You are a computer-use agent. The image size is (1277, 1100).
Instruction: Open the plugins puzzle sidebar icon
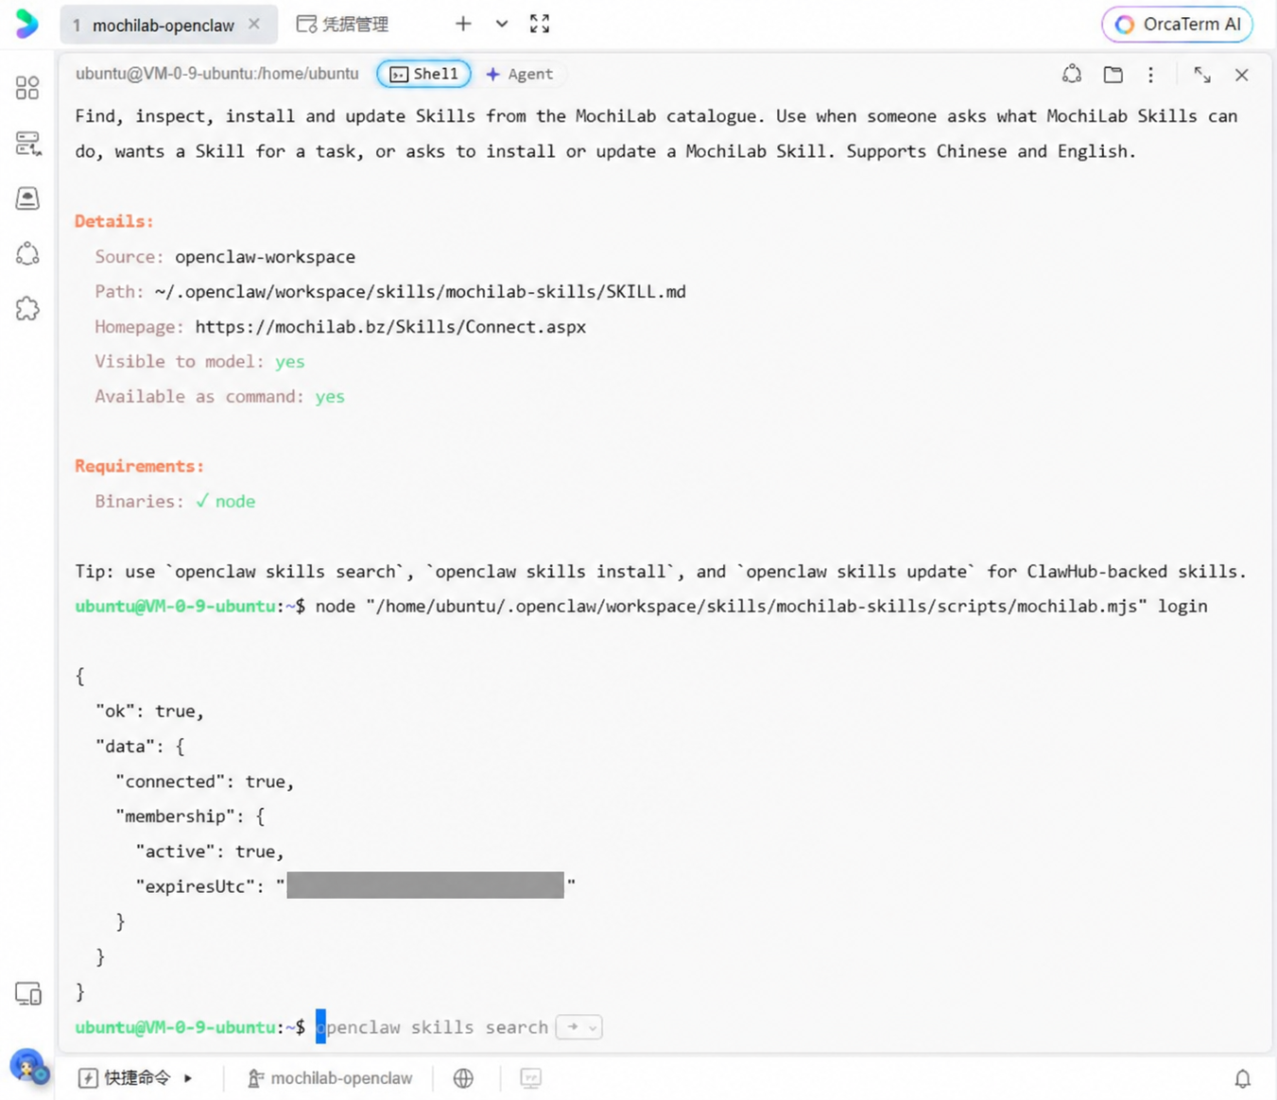coord(27,309)
